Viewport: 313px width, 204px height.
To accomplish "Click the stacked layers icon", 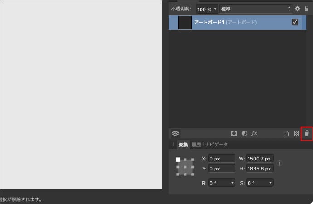I will 176,133.
